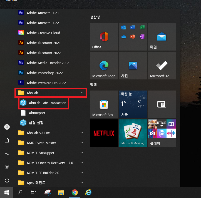Click the Windows Start button
This screenshot has height=198, width=201.
point(7,192)
